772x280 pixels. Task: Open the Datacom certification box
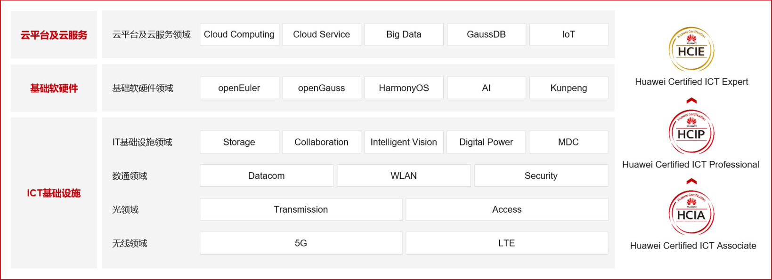[267, 176]
